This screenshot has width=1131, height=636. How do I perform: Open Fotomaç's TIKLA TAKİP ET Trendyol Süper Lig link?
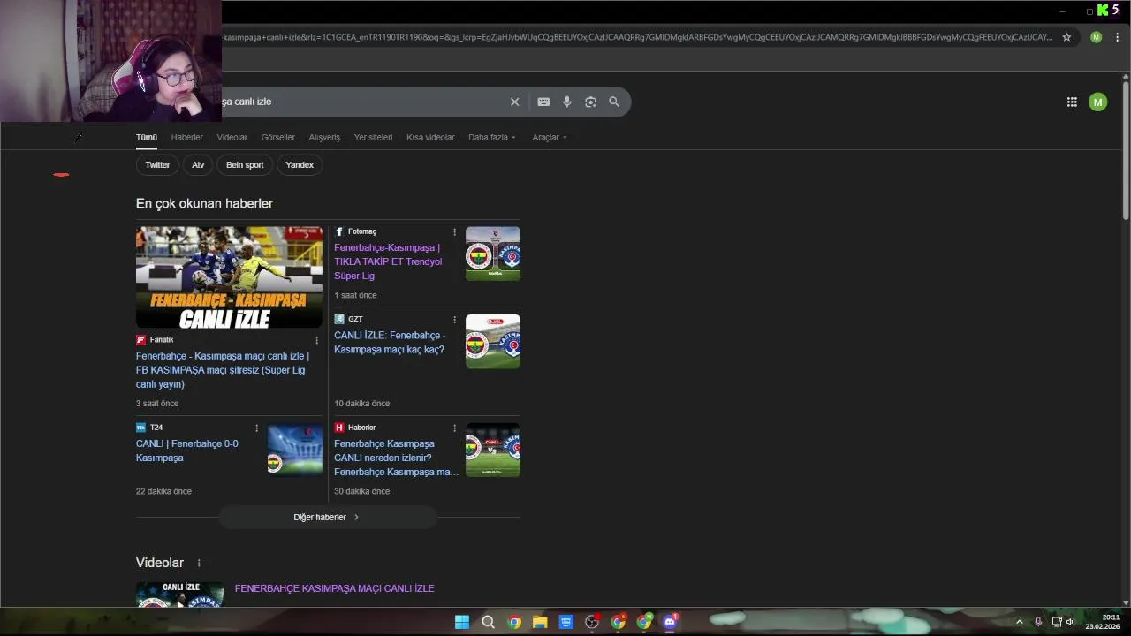pyautogui.click(x=388, y=261)
